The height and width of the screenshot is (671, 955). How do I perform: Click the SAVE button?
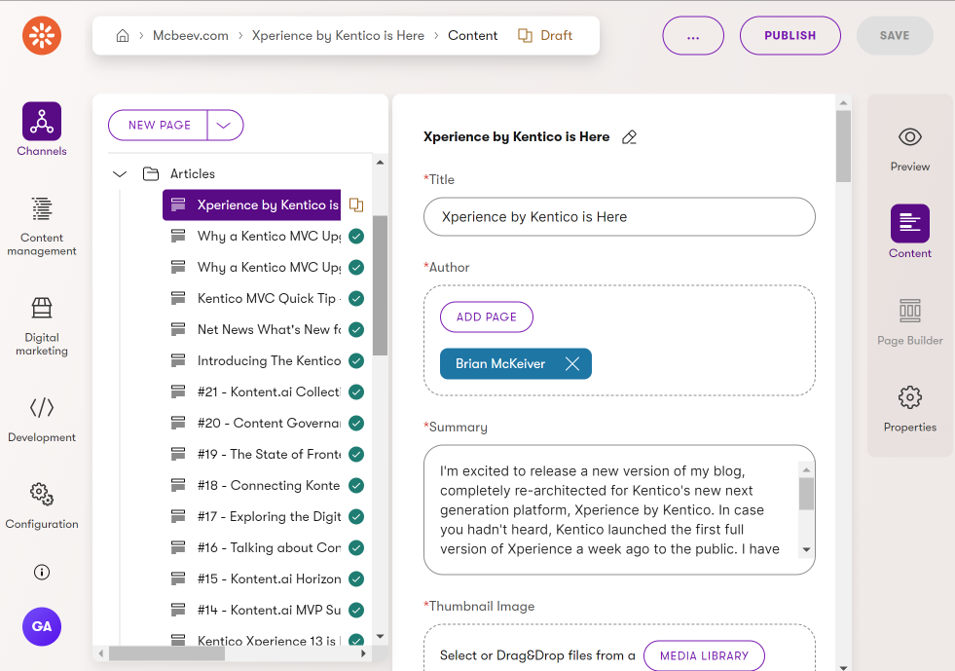894,35
